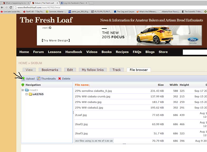Open the Thumbnails grid view

pos(39,79)
